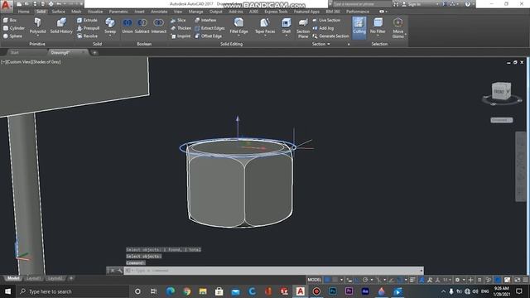Switch to the Start file tab

(x=15, y=52)
